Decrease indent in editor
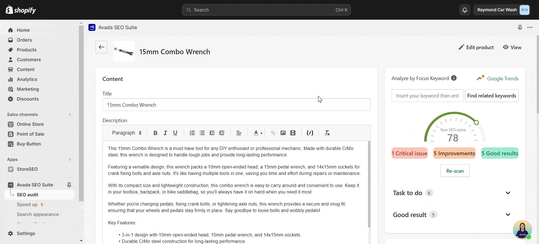The height and width of the screenshot is (244, 539). click(212, 133)
